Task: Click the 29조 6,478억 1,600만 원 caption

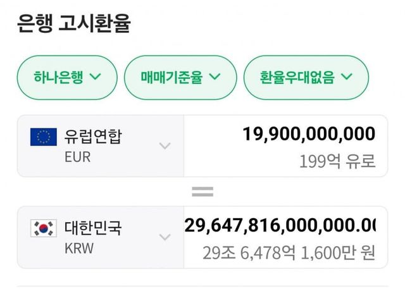Action: pos(289,254)
